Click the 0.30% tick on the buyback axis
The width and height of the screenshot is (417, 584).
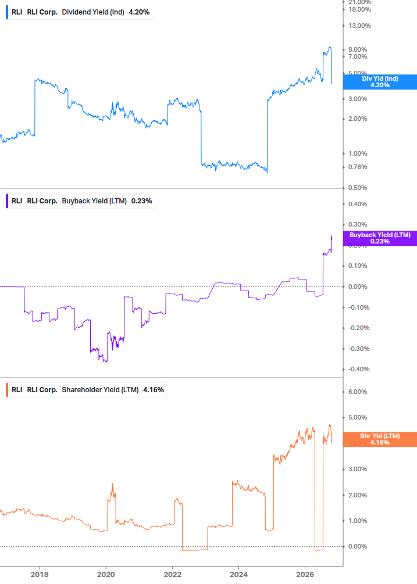coord(358,224)
